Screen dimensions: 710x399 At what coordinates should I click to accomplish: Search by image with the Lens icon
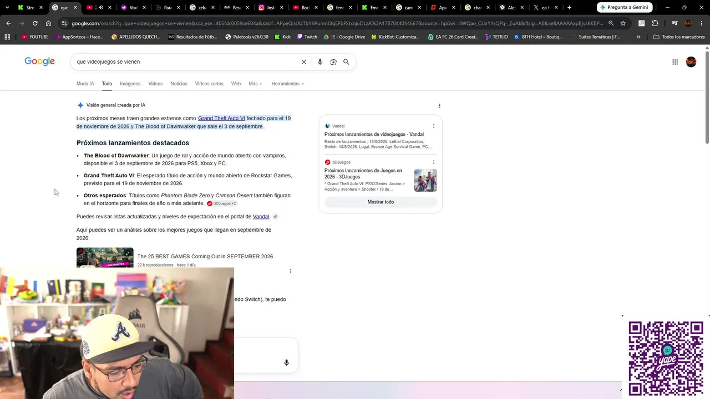(333, 62)
